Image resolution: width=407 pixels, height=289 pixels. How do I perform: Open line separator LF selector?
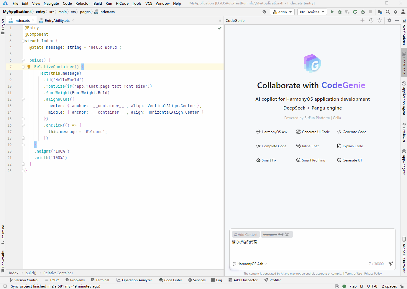pyautogui.click(x=362, y=286)
